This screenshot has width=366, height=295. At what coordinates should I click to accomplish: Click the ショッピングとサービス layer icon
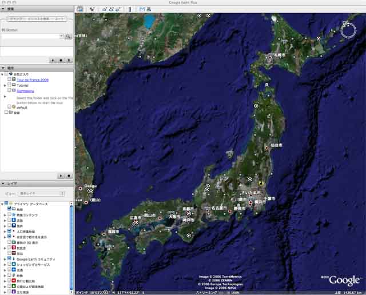14,264
